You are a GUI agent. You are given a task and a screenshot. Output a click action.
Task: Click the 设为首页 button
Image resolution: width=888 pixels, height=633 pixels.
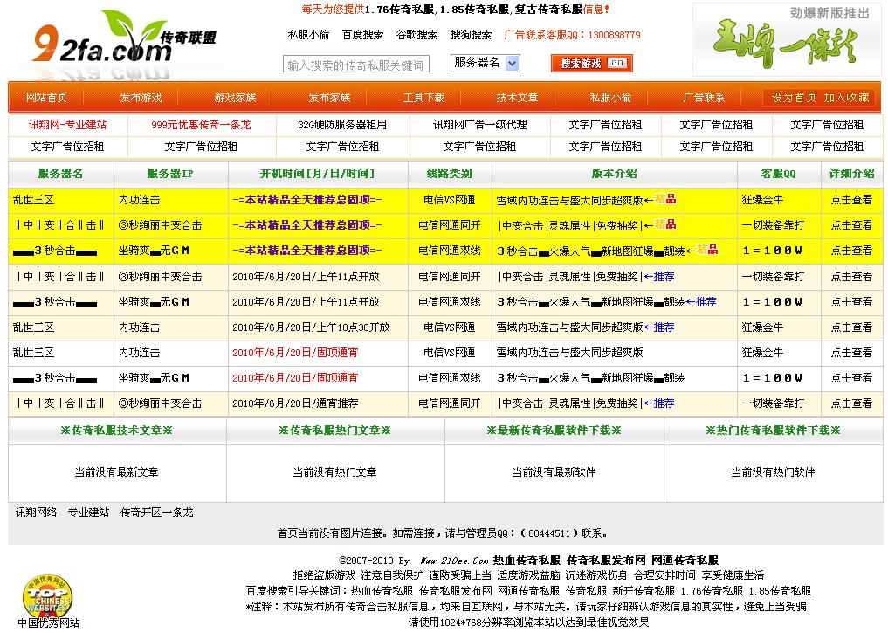pyautogui.click(x=794, y=97)
